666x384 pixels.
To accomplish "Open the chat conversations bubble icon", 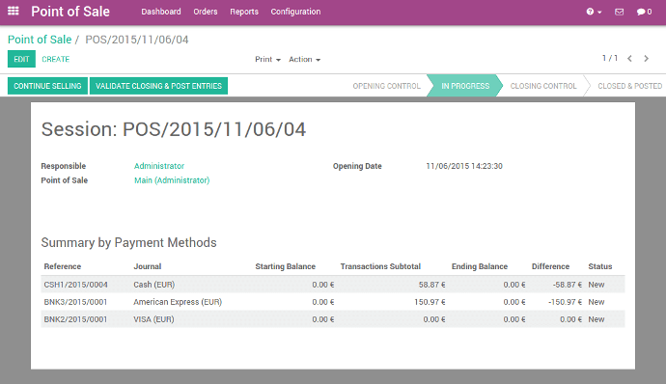I will (644, 12).
